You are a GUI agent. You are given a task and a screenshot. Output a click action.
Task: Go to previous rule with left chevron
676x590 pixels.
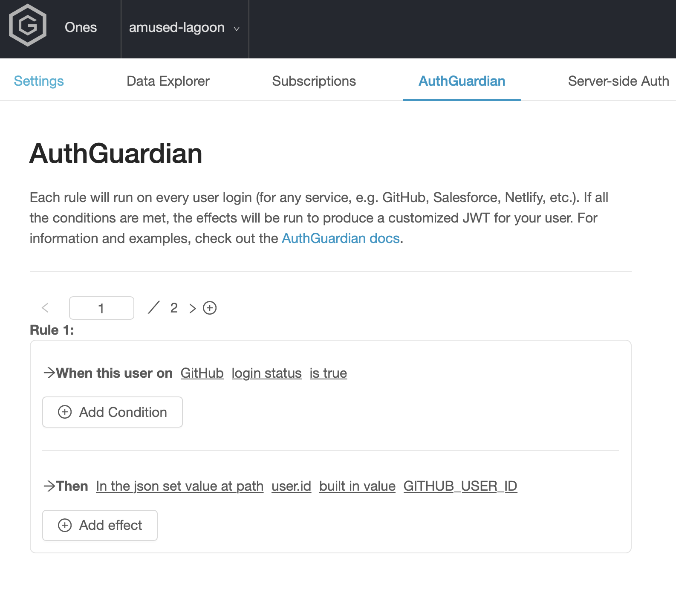tap(45, 308)
